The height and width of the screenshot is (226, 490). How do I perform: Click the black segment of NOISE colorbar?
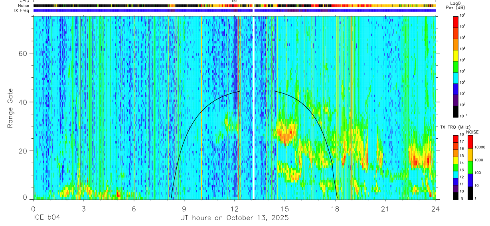click(x=470, y=193)
